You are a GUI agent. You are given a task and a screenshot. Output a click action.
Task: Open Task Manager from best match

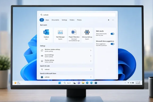tap(60, 35)
